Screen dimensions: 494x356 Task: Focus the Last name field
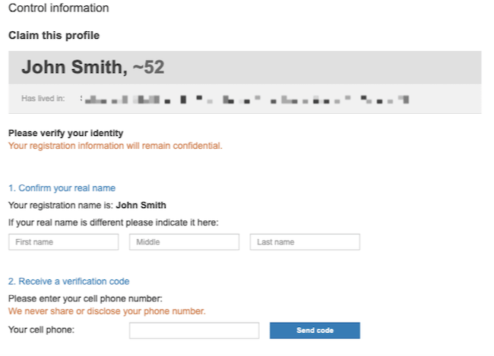coord(305,241)
